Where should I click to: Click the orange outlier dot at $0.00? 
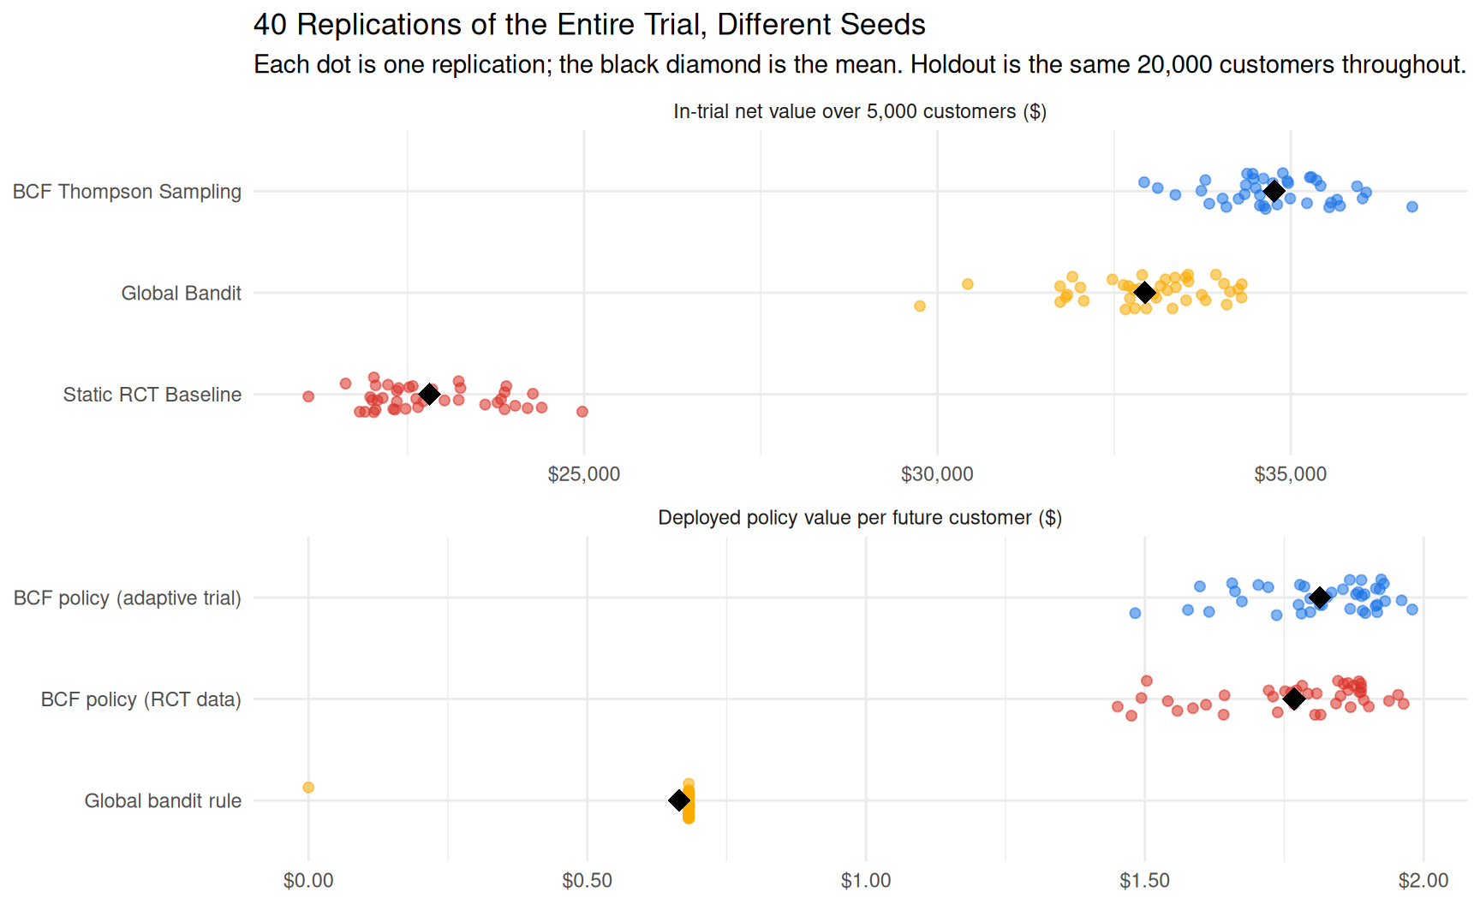coord(308,788)
